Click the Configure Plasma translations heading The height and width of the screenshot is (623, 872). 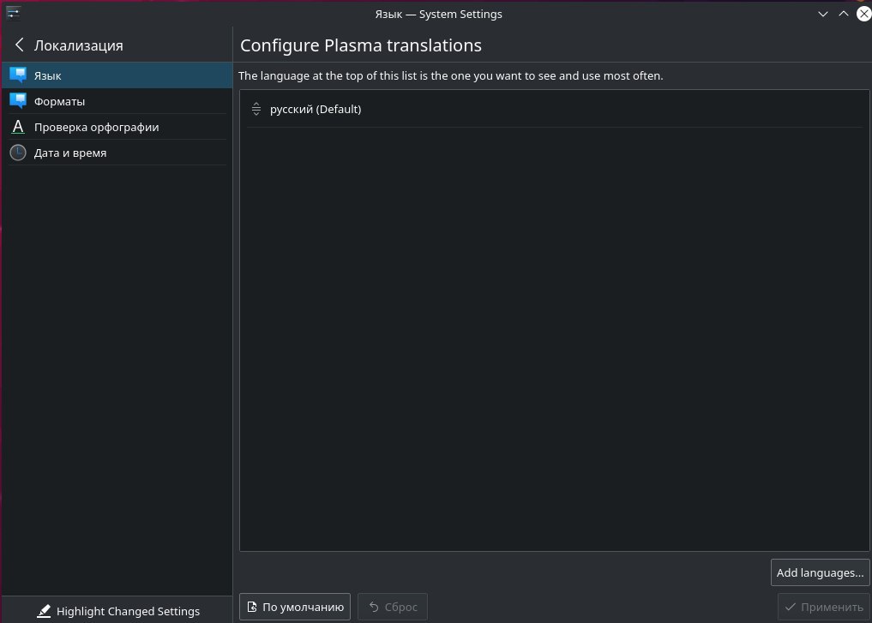[x=360, y=45]
